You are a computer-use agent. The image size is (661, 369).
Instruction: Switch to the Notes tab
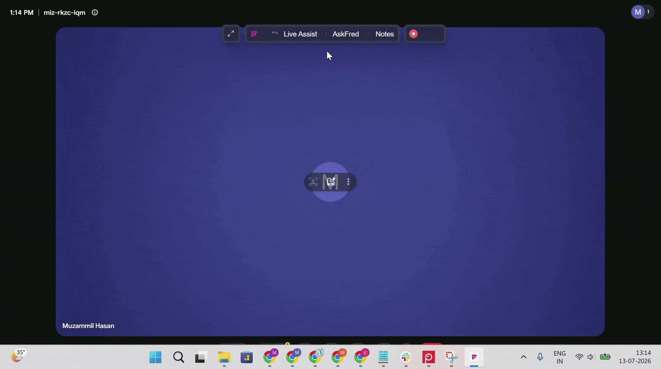[385, 34]
